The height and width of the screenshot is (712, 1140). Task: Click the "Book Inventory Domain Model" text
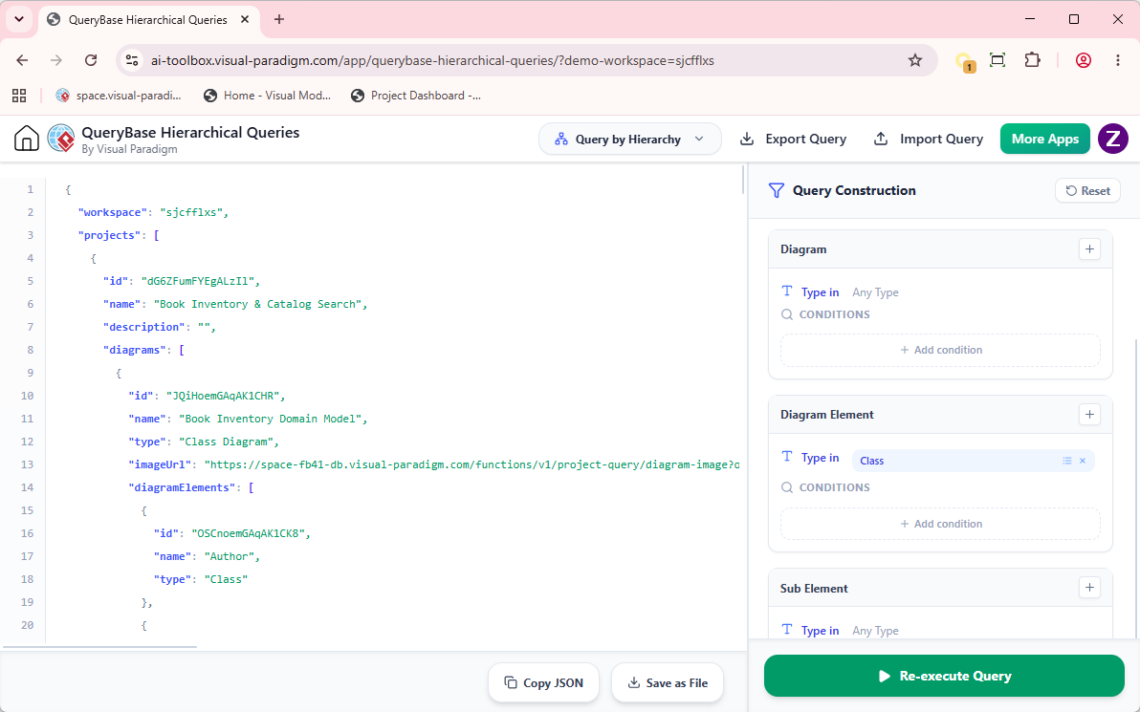270,419
